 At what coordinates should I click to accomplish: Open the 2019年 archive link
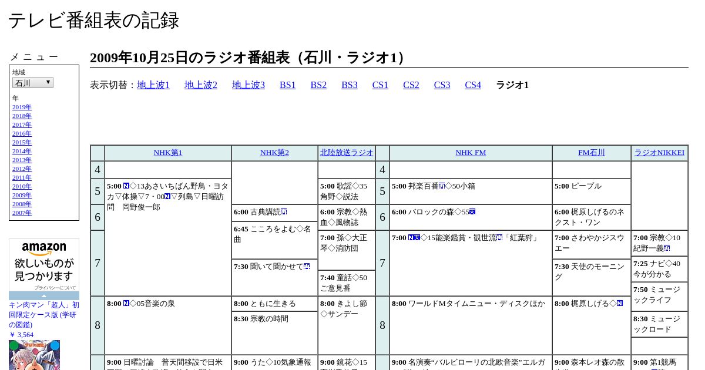(22, 107)
